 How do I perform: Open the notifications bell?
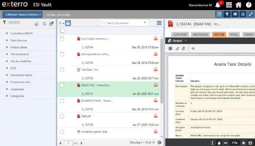point(217,5)
